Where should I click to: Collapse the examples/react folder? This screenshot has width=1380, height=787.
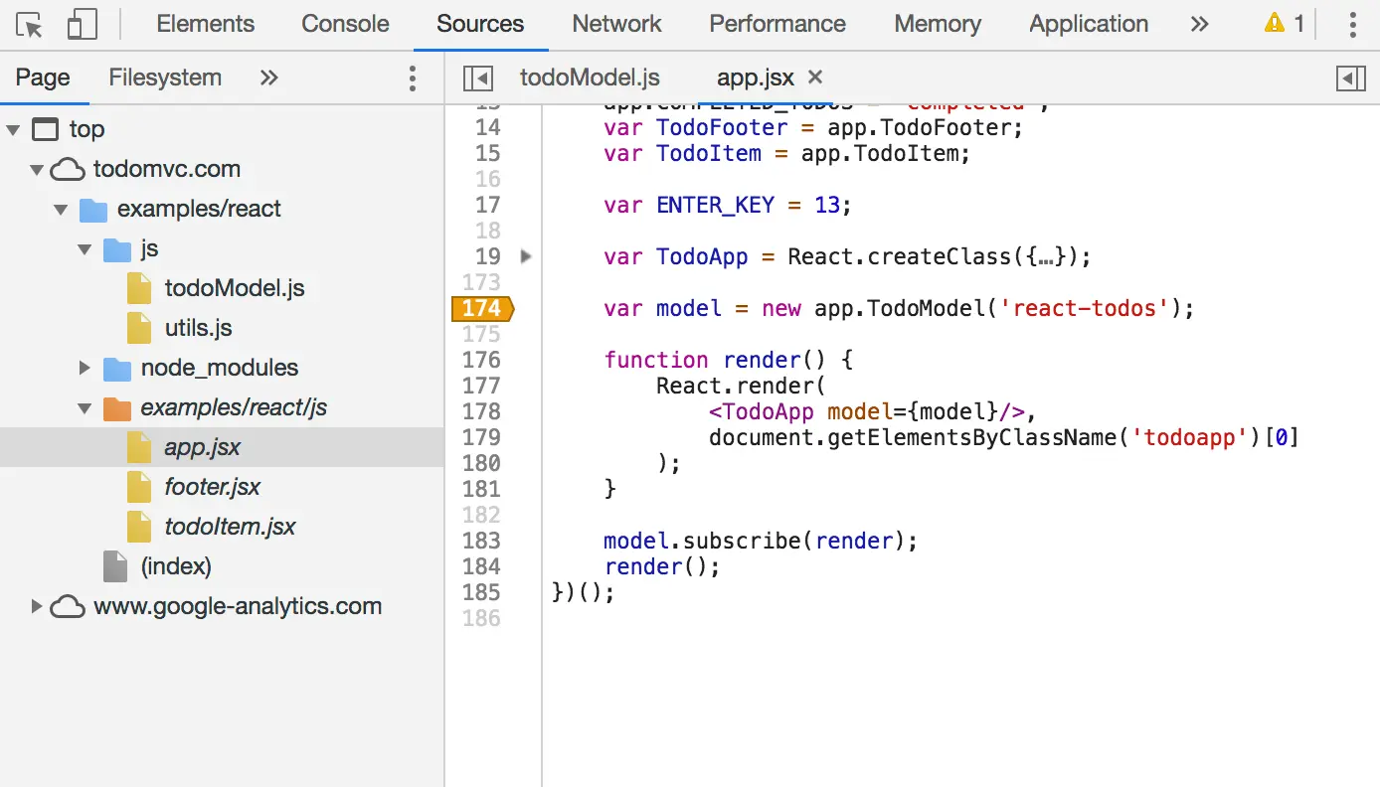click(x=62, y=210)
